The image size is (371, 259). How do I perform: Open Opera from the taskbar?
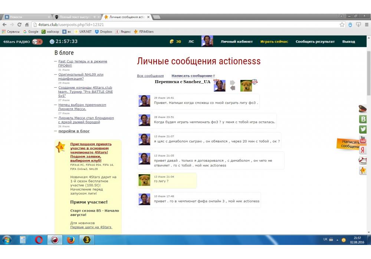(39, 240)
